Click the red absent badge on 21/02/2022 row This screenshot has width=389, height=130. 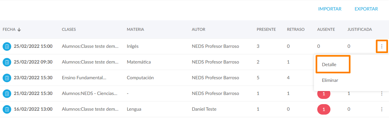(x=324, y=94)
